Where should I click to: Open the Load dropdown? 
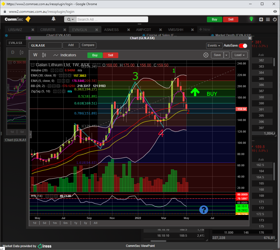pyautogui.click(x=239, y=55)
